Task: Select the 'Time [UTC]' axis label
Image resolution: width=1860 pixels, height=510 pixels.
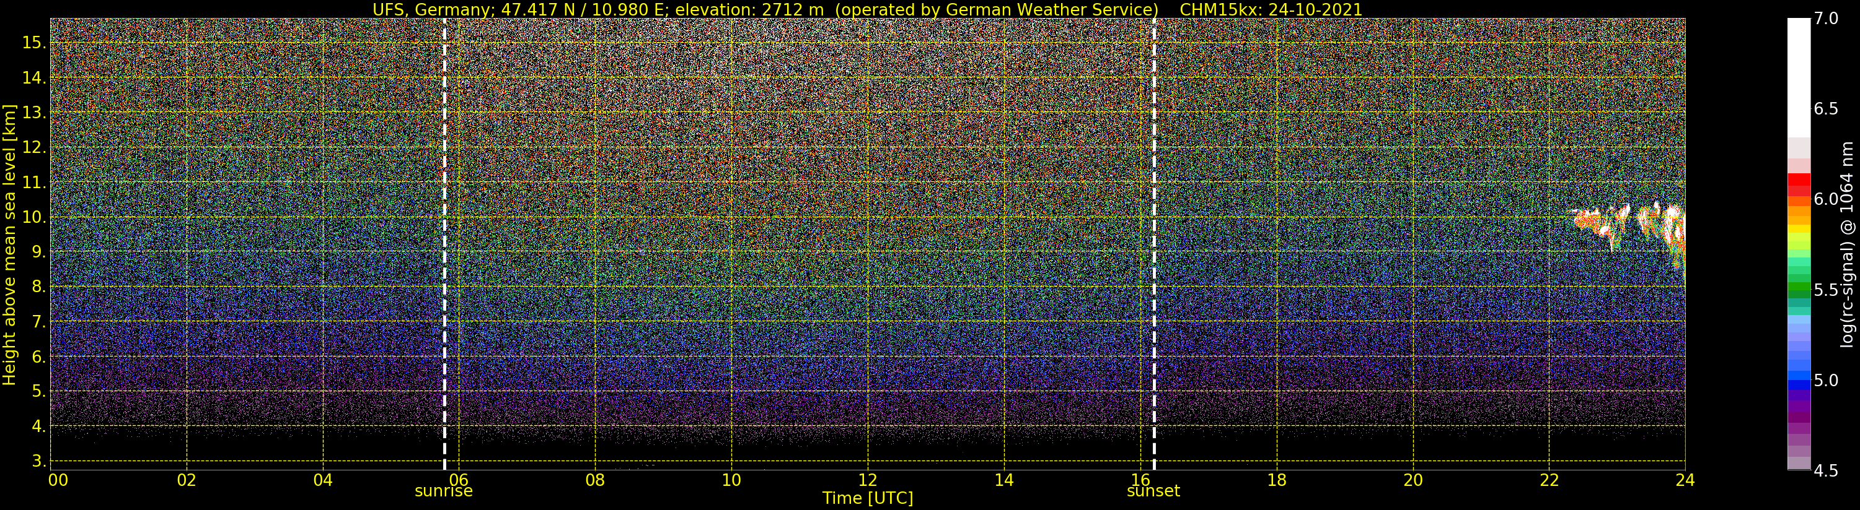Action: [x=867, y=498]
